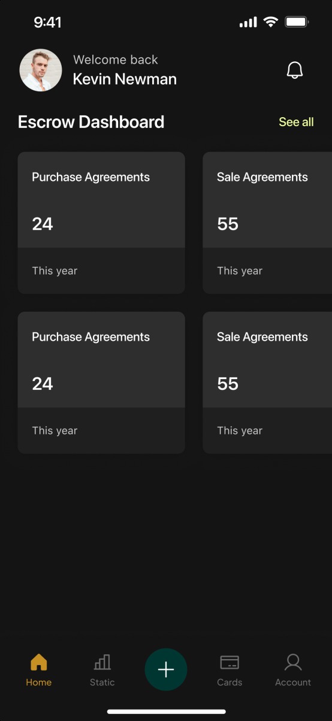The height and width of the screenshot is (721, 332).
Task: Tap the cellular signal bars icon
Action: pyautogui.click(x=248, y=23)
